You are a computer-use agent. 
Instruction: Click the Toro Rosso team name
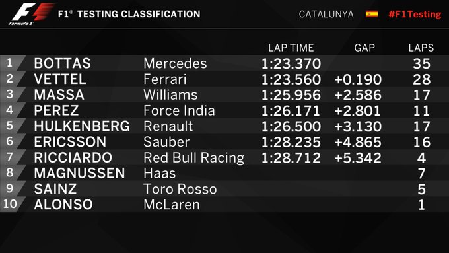(180, 189)
